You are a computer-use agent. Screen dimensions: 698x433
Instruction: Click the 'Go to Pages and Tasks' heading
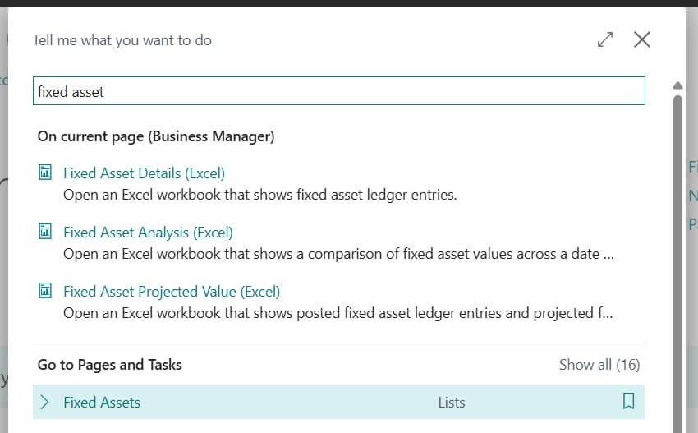[x=110, y=365]
